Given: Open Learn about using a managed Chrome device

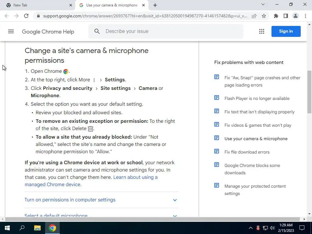Looking at the screenshot, I should (x=91, y=181).
